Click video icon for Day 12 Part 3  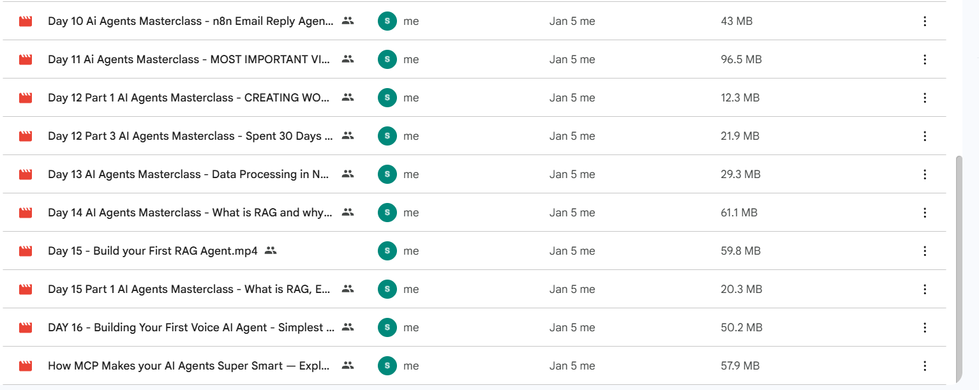point(26,136)
